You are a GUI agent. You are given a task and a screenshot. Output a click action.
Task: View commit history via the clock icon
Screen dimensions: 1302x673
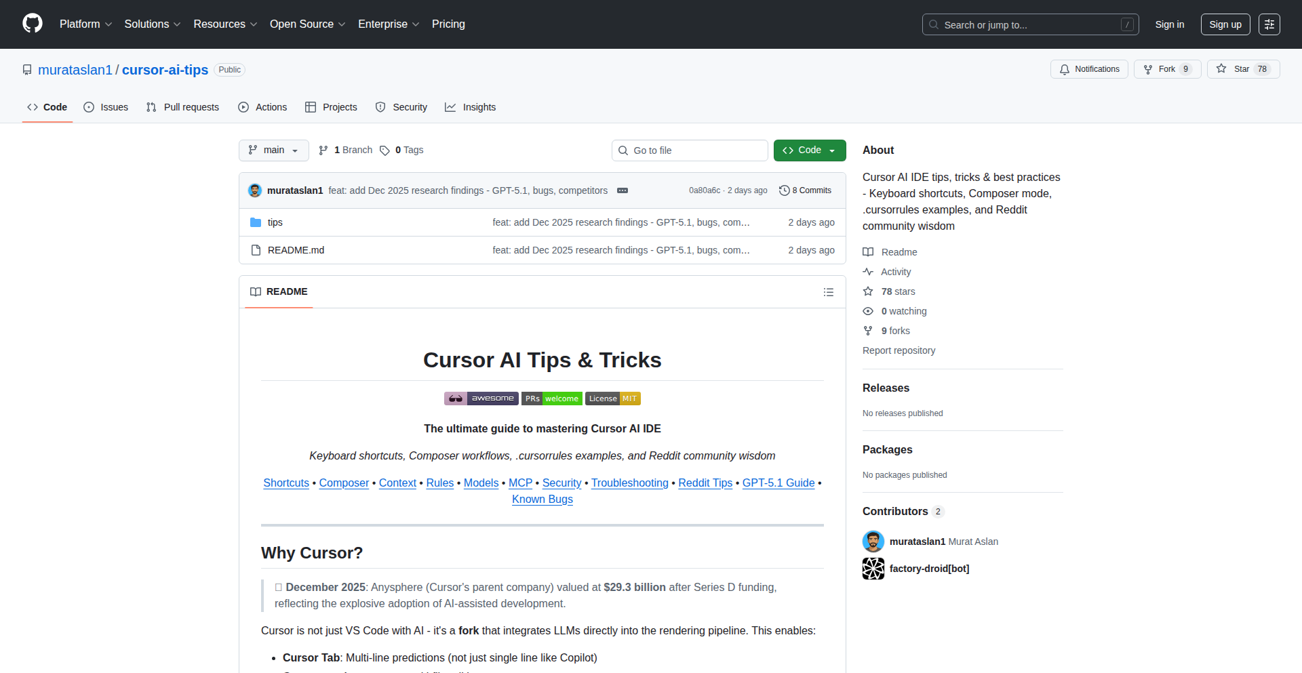[x=785, y=190]
